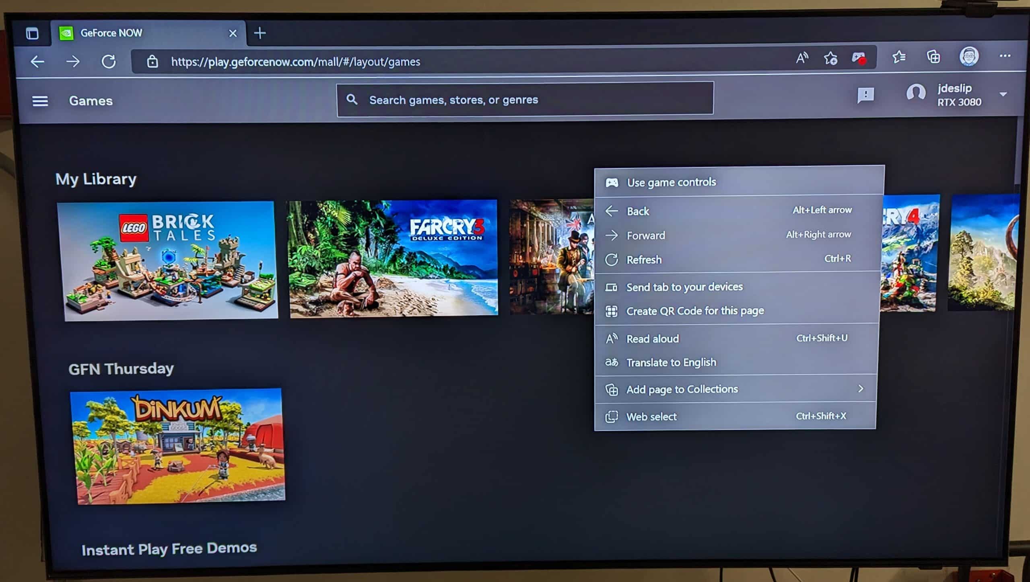
Task: Click the Far Cry 3 game thumbnail
Action: [393, 258]
